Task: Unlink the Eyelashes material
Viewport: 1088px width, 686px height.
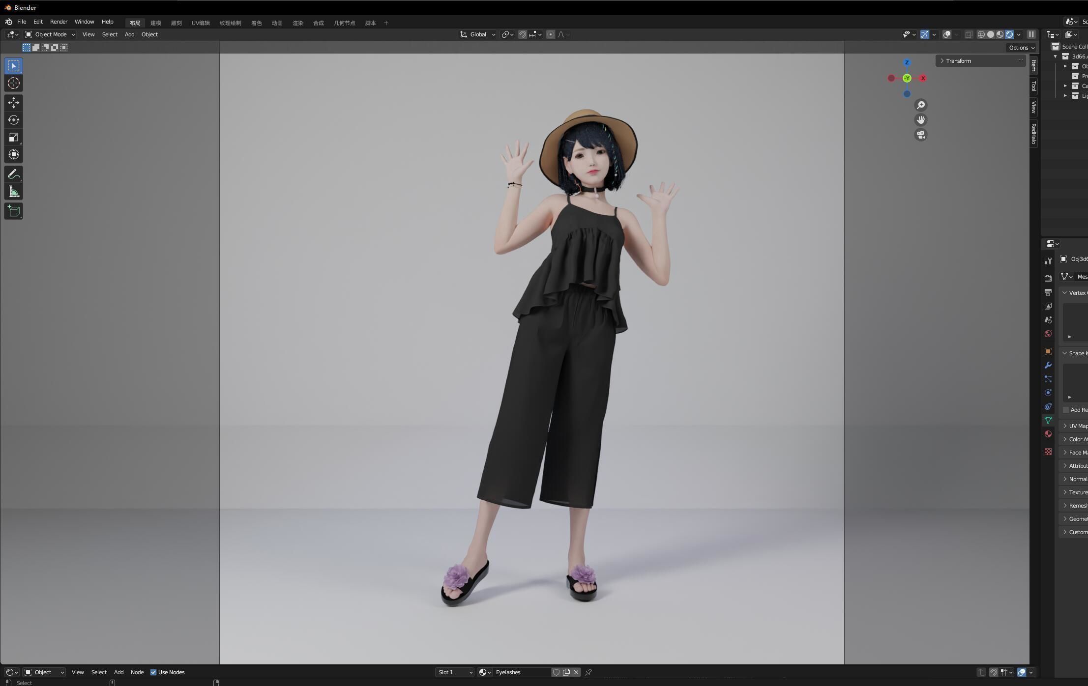Action: [x=576, y=672]
